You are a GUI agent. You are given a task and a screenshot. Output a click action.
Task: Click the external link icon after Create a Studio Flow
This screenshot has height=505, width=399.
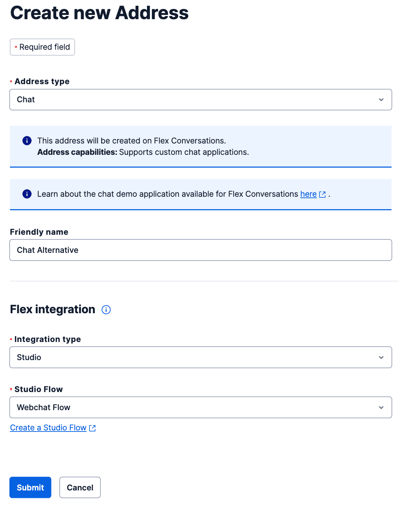click(92, 428)
